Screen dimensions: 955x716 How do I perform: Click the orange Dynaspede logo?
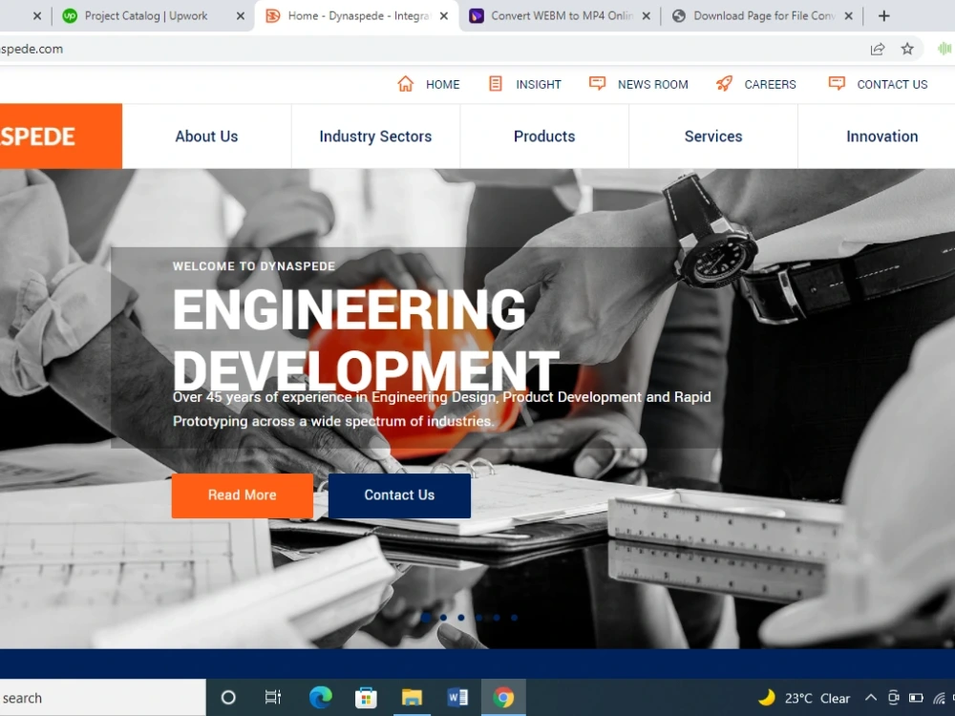pos(60,137)
